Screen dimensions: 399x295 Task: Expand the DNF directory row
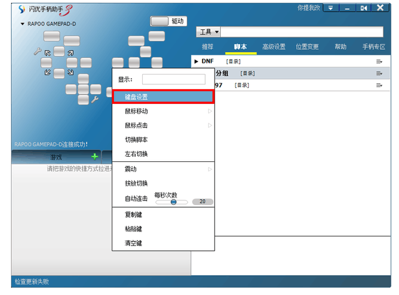click(196, 62)
